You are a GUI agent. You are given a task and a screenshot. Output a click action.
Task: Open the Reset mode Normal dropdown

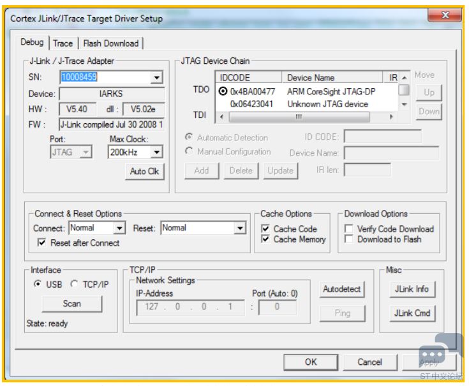(x=239, y=228)
